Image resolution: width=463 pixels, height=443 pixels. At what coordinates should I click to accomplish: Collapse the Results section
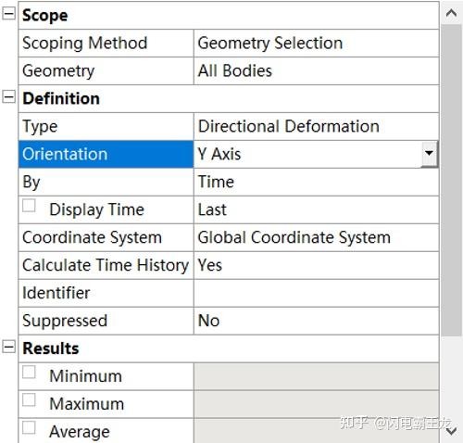[8, 347]
